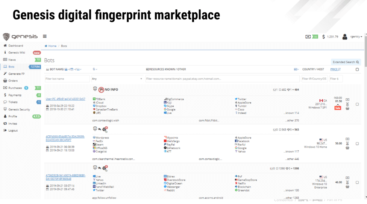Click the user avatar icon in the header
Screen dimensions: 367x204
[345, 37]
